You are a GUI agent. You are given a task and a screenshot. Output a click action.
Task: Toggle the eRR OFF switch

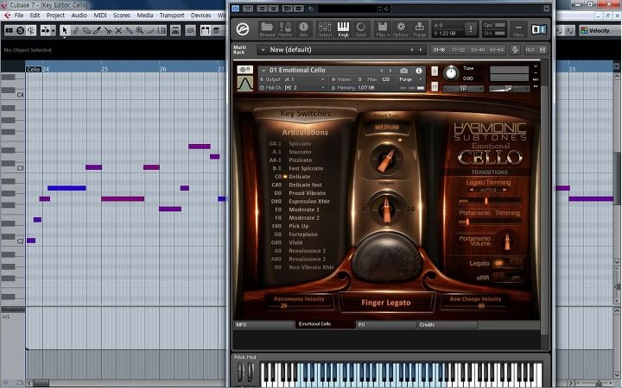coord(507,278)
